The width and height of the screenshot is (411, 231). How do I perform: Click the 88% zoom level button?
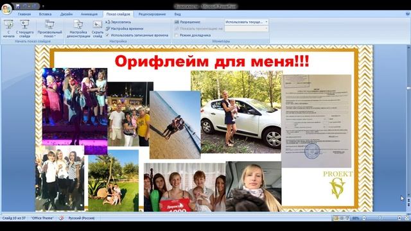[x=356, y=218]
